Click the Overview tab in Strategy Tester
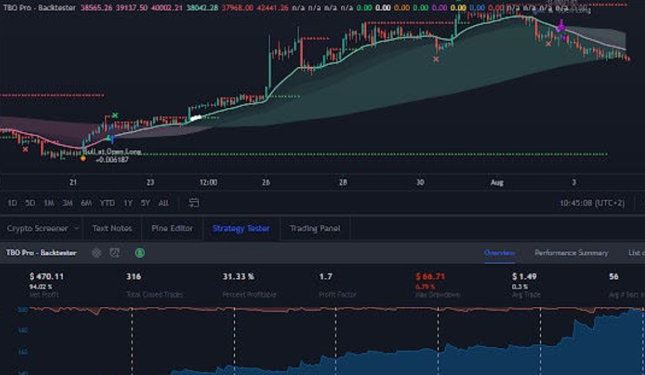The image size is (645, 375). pyautogui.click(x=499, y=251)
